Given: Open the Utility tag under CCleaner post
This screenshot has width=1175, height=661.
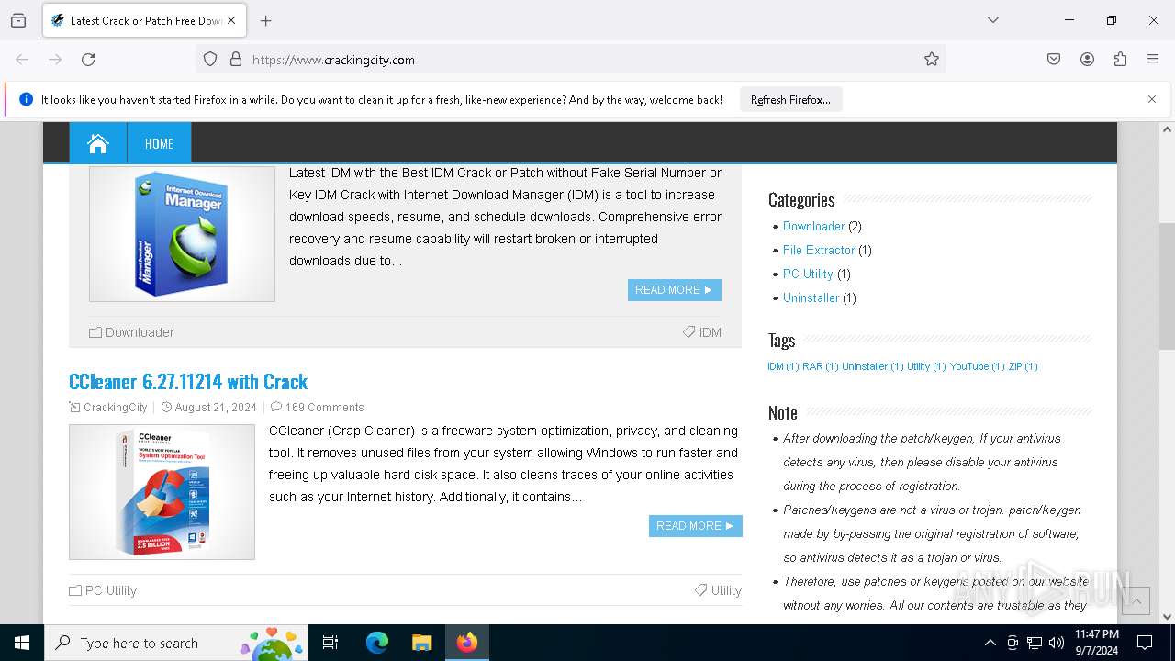Looking at the screenshot, I should (726, 590).
